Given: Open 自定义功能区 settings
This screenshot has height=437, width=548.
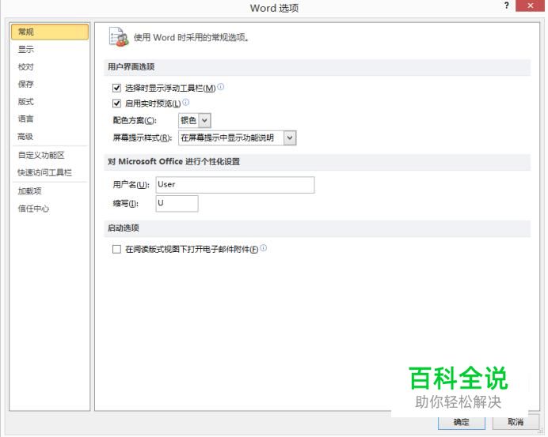Looking at the screenshot, I should (41, 155).
